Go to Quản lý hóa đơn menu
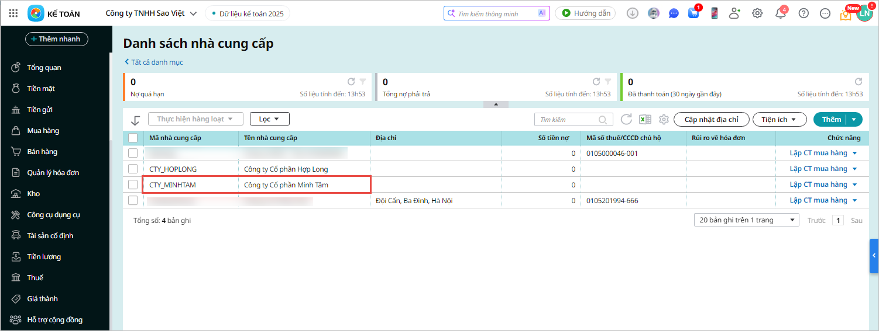879x331 pixels. [53, 173]
